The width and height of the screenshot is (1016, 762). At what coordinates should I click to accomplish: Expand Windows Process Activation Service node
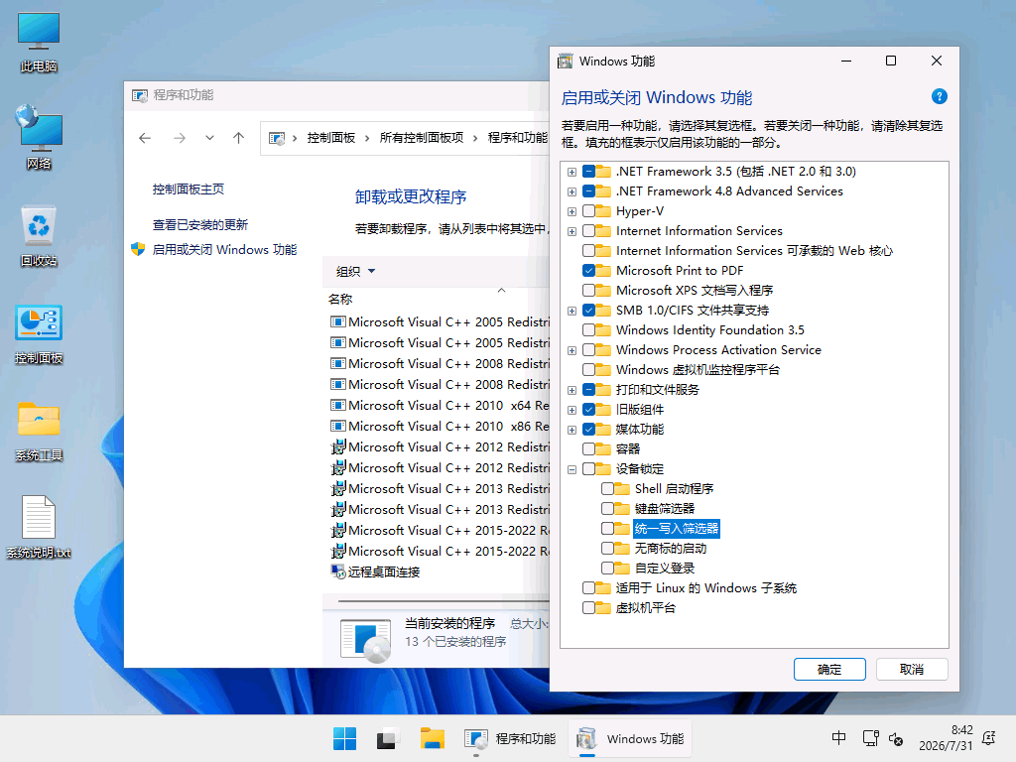coord(571,350)
